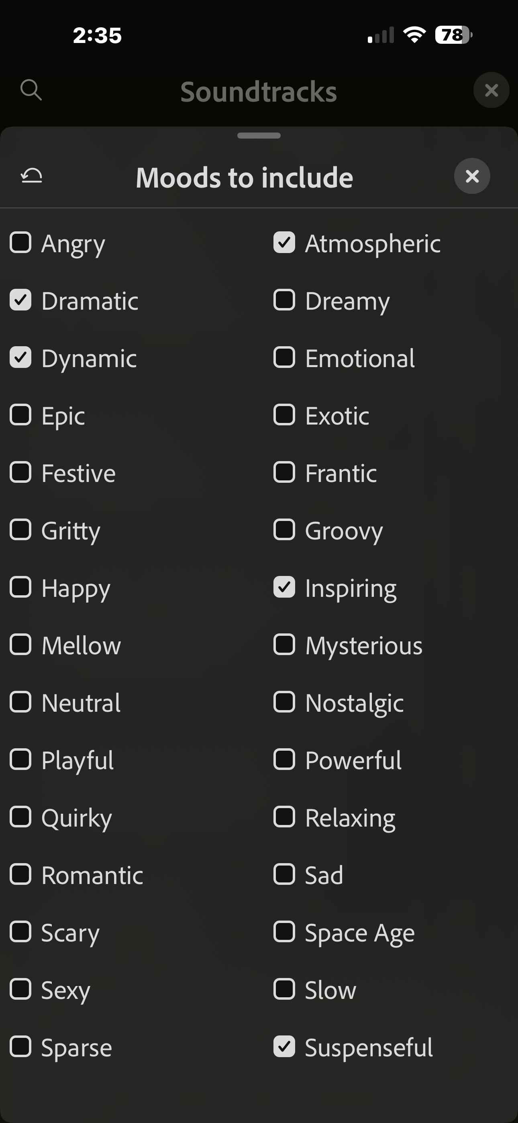
Task: Turn off the Inspiring mood
Action: point(284,588)
